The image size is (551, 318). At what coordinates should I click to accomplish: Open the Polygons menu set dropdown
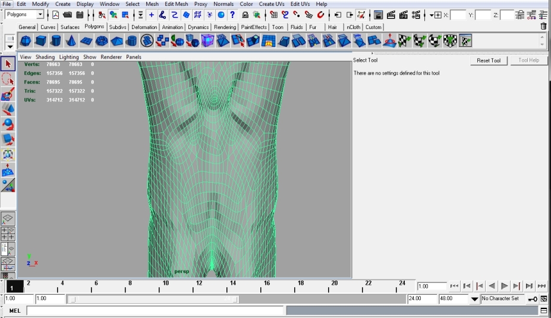click(x=40, y=15)
